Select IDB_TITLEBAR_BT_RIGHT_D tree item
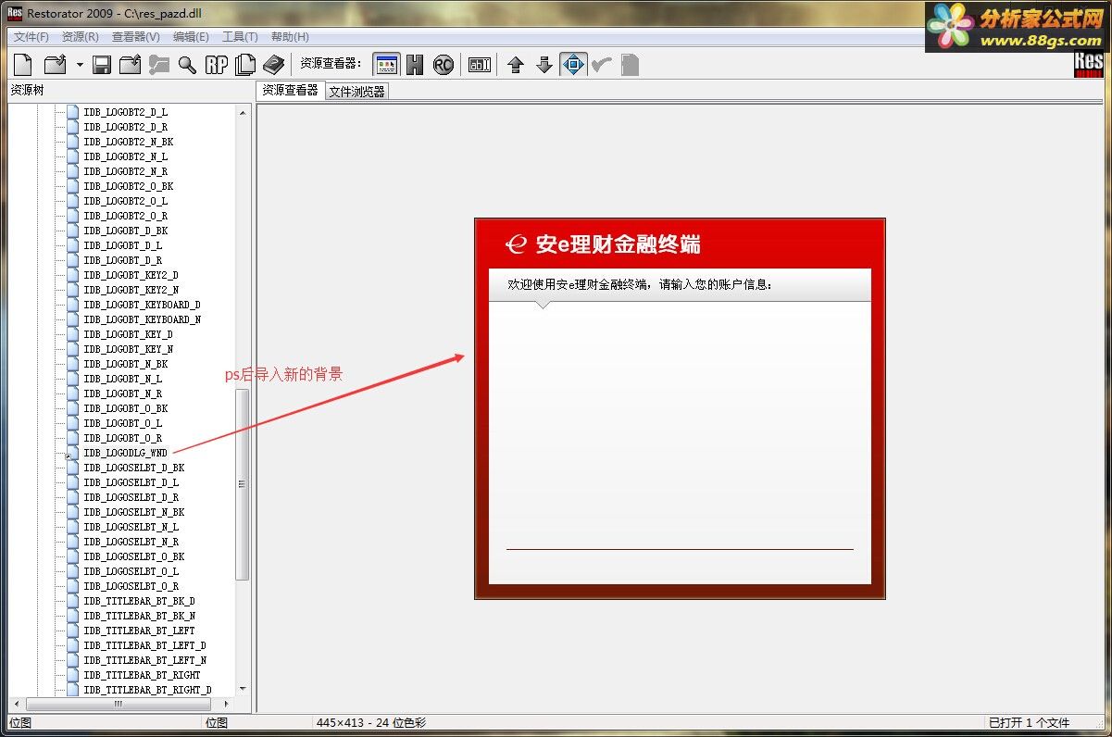1112x737 pixels. point(147,690)
